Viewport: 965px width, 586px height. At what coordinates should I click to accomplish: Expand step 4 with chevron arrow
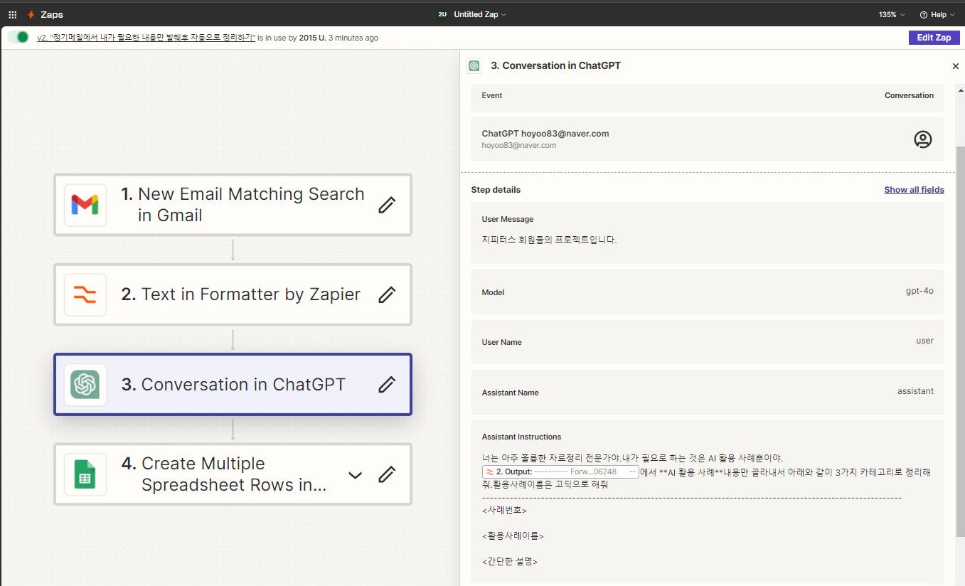pos(355,474)
